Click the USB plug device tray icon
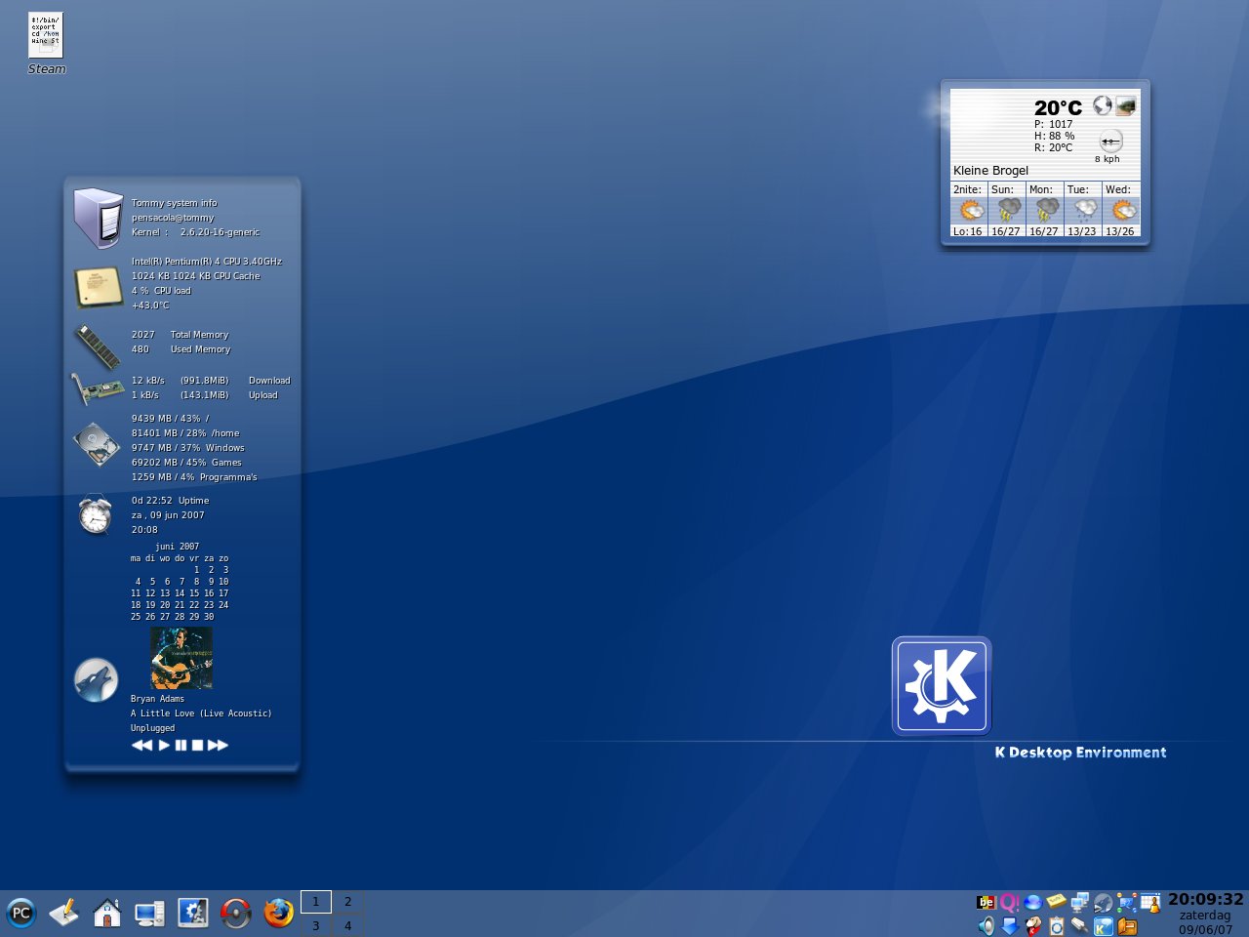 pos(1080,925)
